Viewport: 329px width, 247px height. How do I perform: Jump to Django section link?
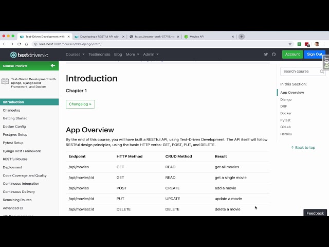(x=286, y=99)
